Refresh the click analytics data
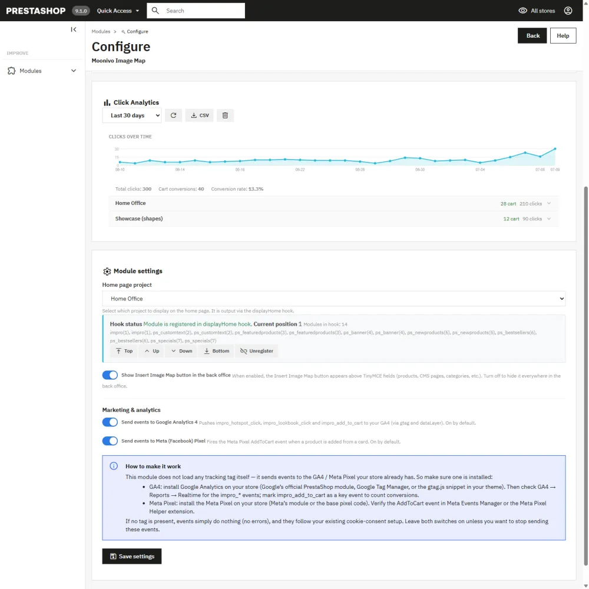Viewport: 589px width, 589px height. [173, 115]
